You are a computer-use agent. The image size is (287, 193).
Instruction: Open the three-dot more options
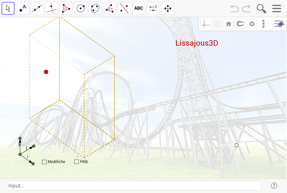(x=263, y=24)
